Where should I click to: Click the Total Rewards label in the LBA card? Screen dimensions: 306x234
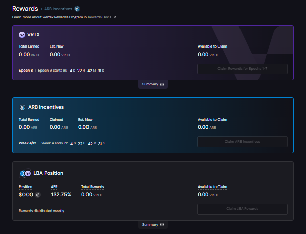93,187
